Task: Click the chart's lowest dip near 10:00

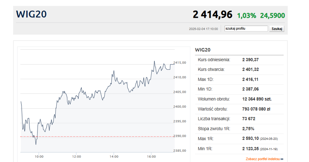Action: click(36, 144)
